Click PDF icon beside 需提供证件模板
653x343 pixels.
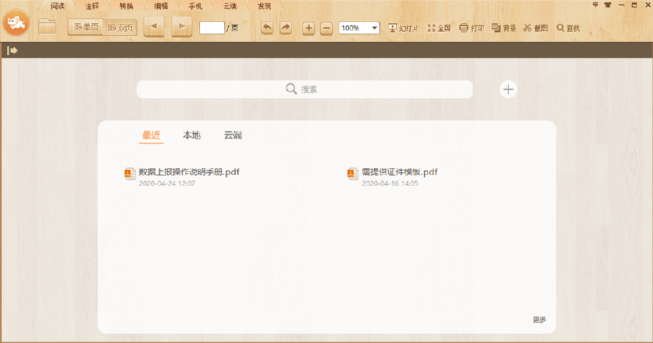353,174
